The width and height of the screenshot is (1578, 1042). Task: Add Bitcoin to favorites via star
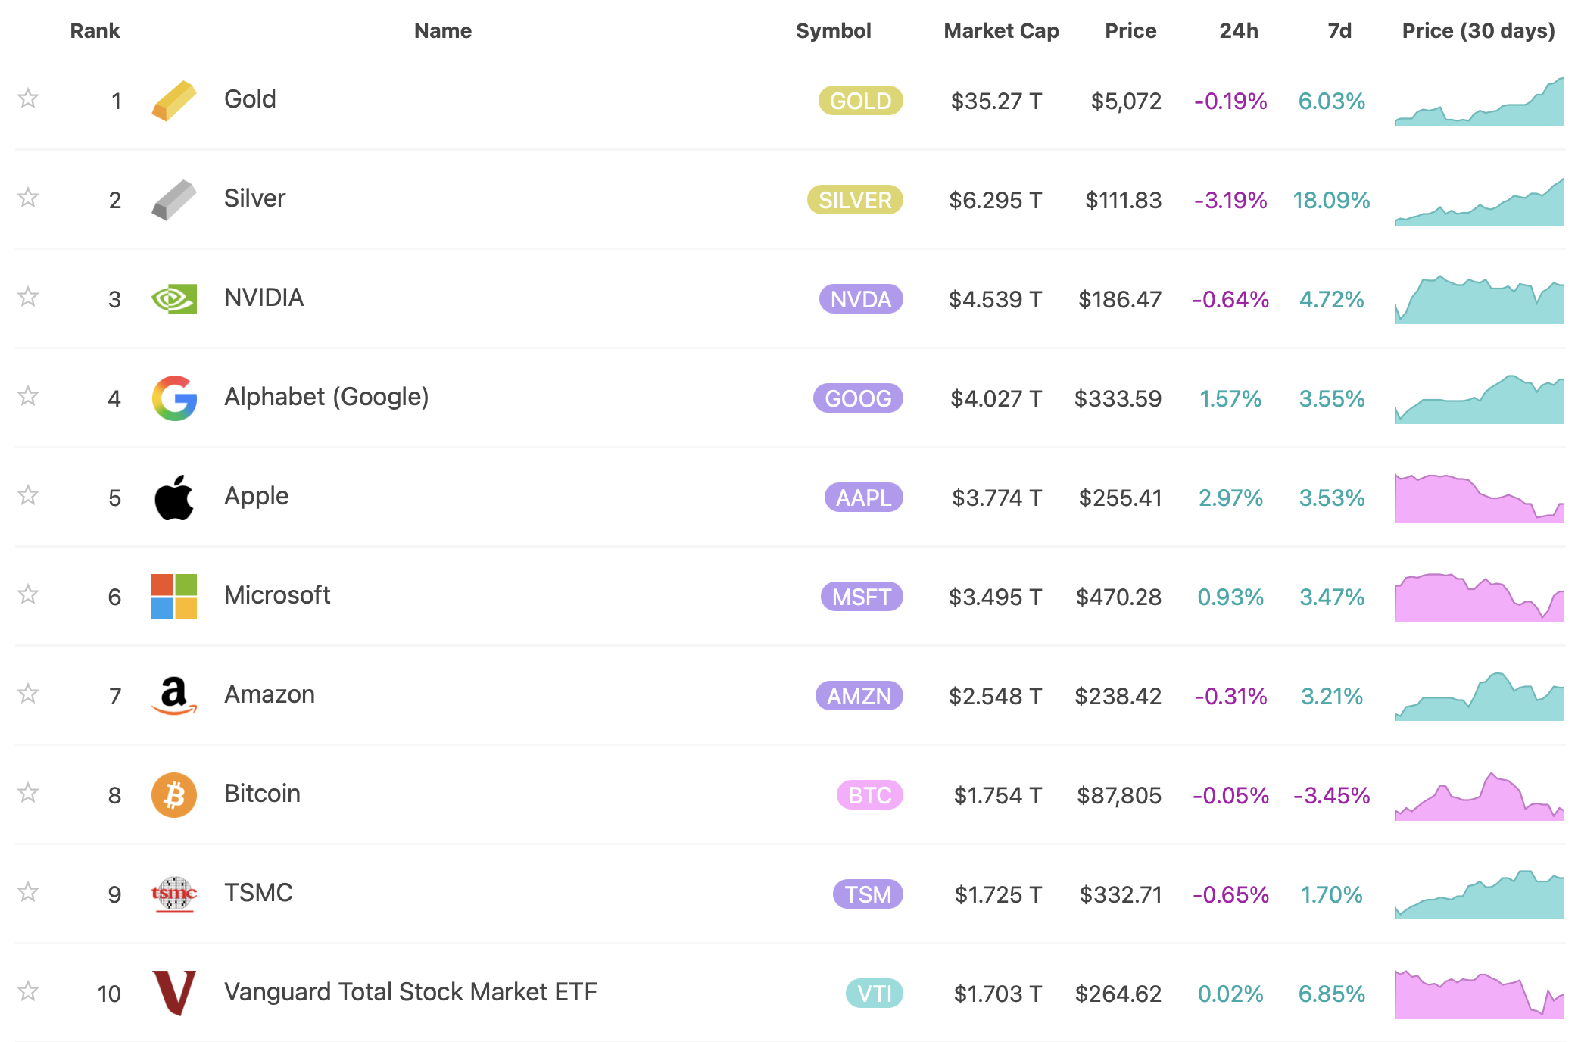point(28,793)
